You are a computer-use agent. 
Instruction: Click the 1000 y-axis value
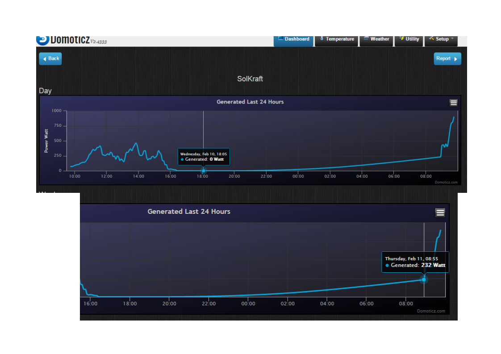point(57,111)
